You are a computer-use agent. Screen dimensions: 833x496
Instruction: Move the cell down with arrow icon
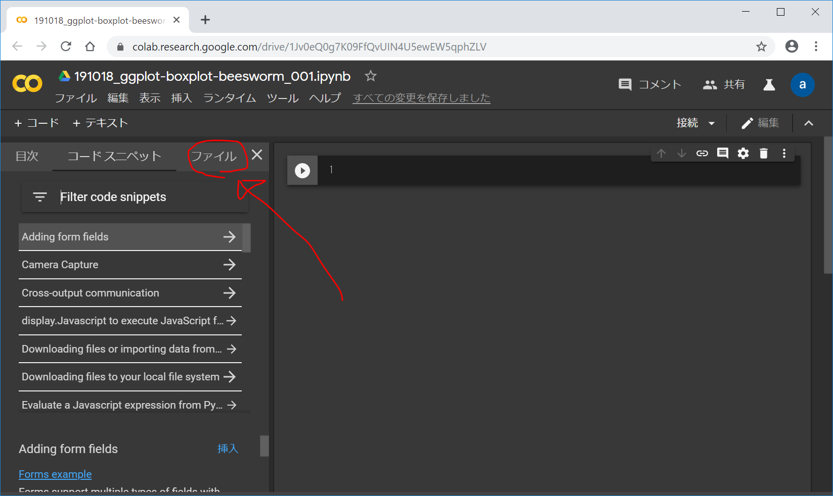tap(682, 154)
